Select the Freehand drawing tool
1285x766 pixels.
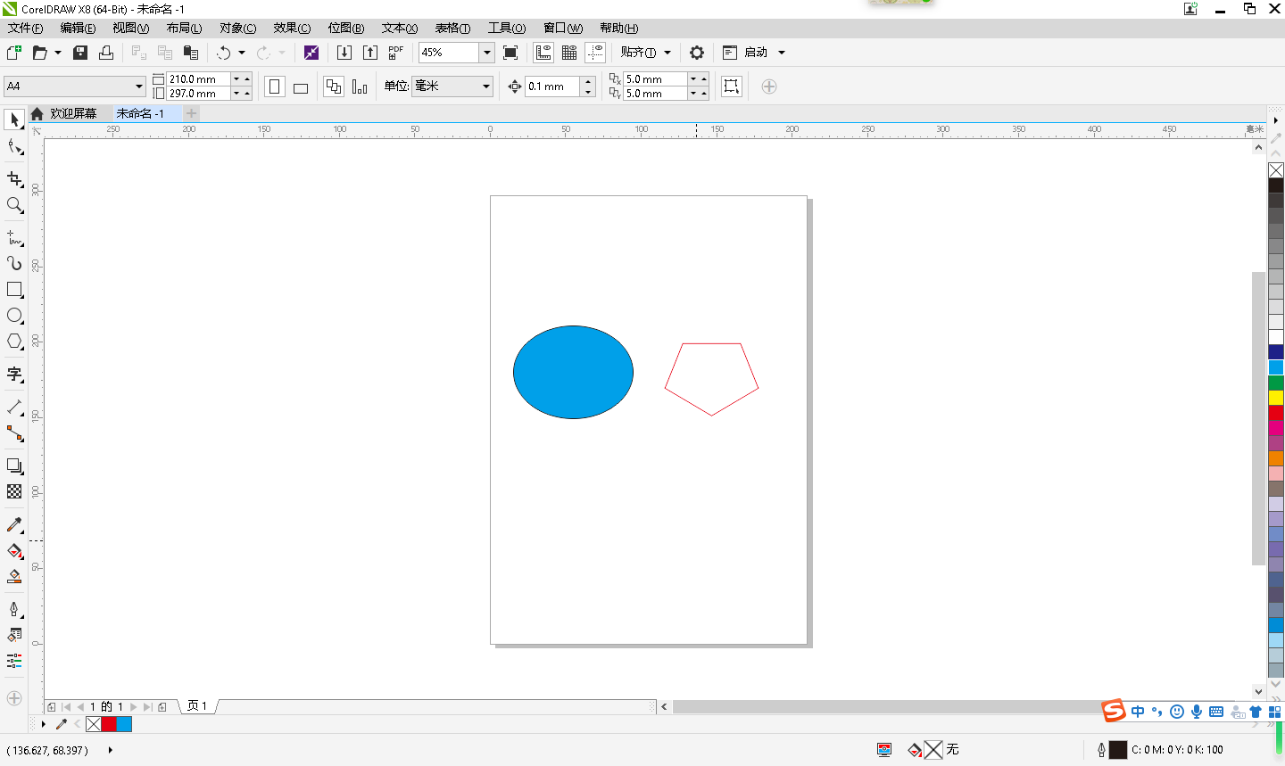[x=14, y=237]
